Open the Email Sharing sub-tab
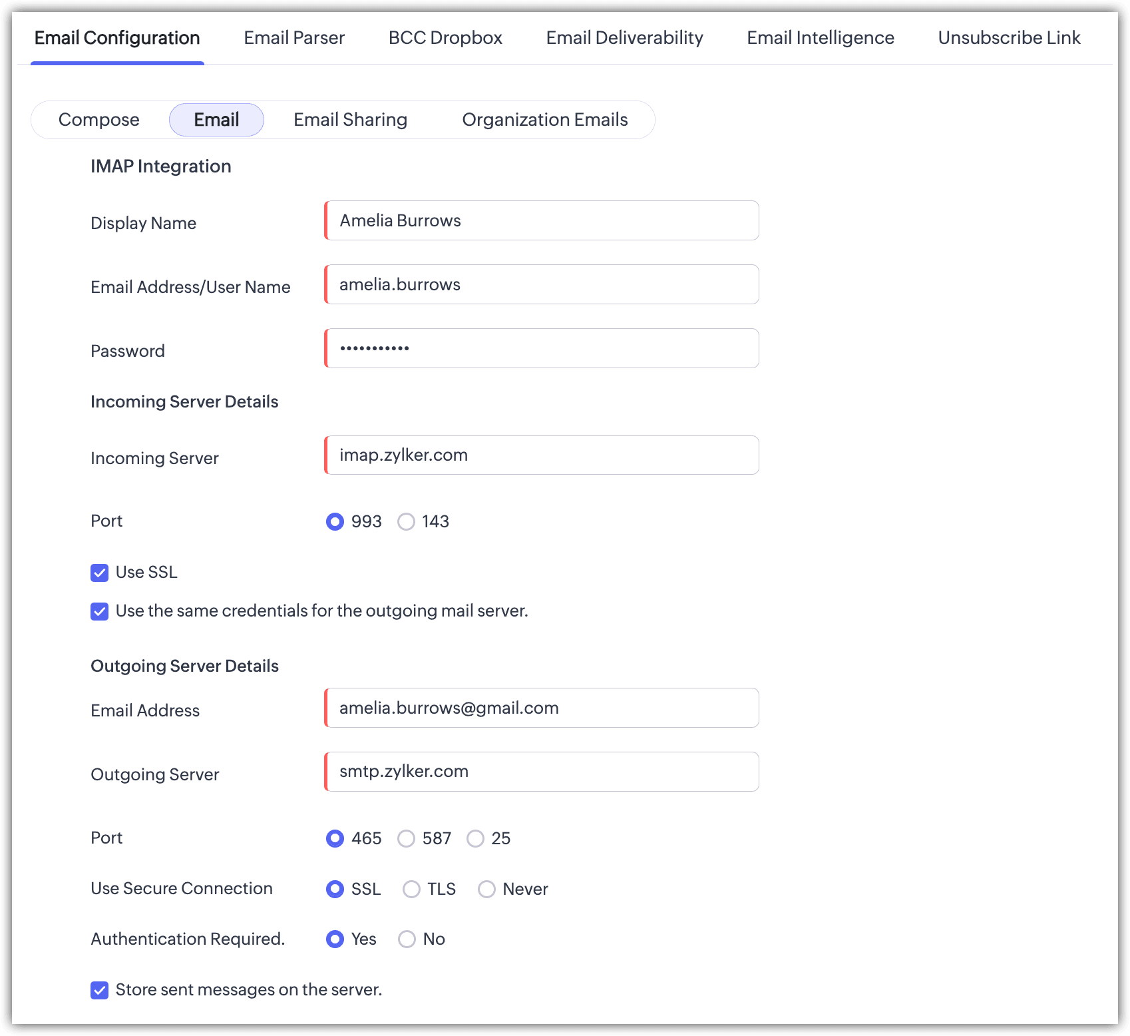The width and height of the screenshot is (1130, 1036). [x=350, y=120]
